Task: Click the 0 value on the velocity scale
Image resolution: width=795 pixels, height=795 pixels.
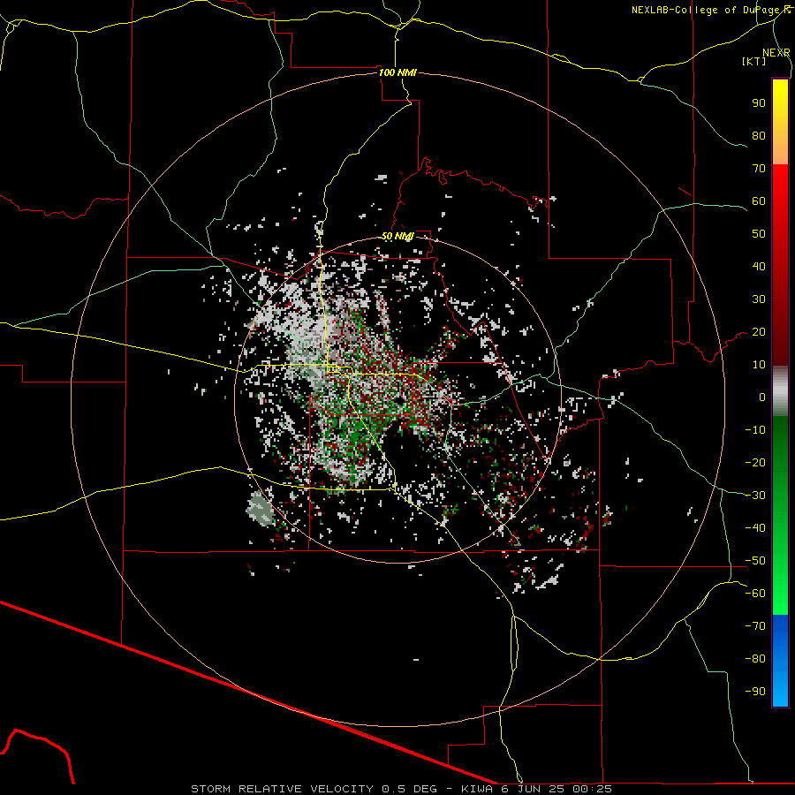Action: point(762,397)
